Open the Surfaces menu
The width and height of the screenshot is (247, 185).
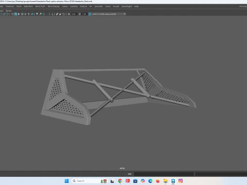(x=74, y=7)
